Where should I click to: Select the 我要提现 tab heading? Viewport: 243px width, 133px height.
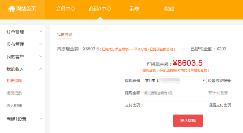click(64, 35)
